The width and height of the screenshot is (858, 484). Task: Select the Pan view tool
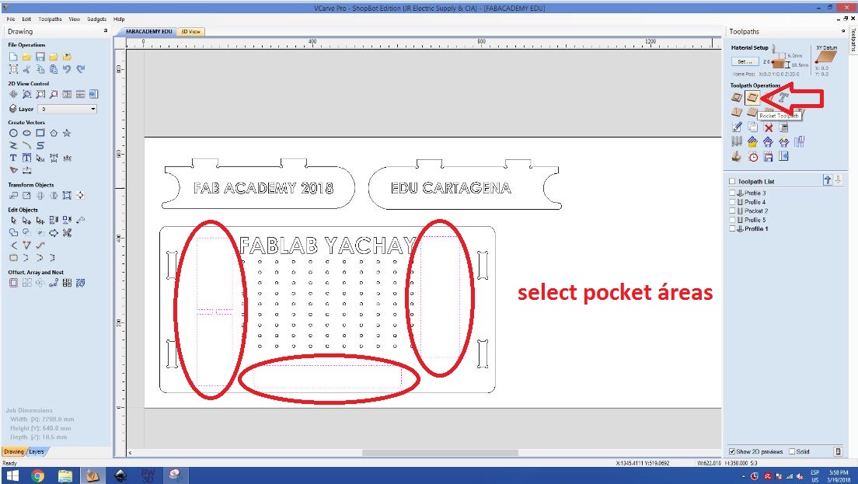point(13,95)
